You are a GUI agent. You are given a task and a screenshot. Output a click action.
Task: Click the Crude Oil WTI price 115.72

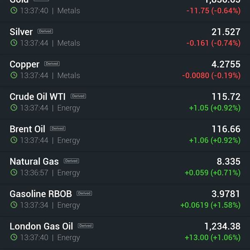point(226,97)
